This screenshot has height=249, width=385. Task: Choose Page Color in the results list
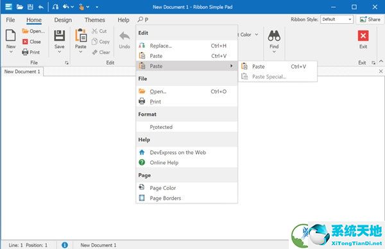click(187, 188)
